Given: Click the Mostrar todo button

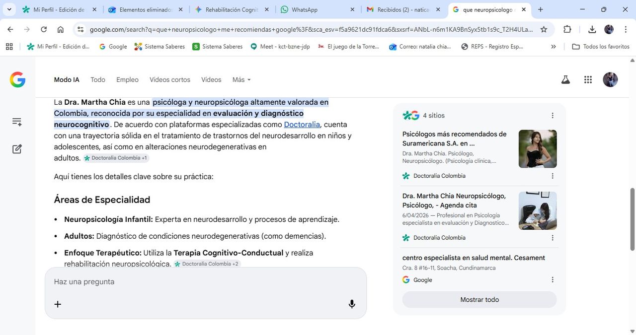Looking at the screenshot, I should click(479, 300).
